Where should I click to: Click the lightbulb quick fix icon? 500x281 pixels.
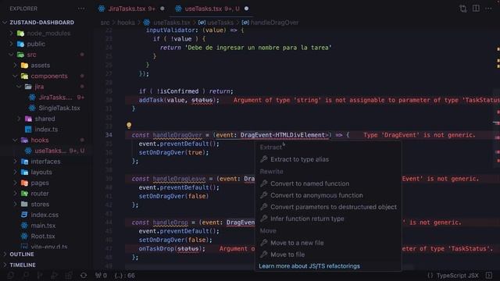(129, 125)
